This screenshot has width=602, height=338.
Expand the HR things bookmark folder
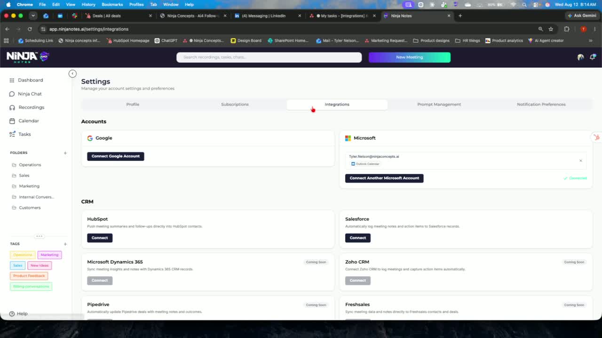(x=467, y=41)
